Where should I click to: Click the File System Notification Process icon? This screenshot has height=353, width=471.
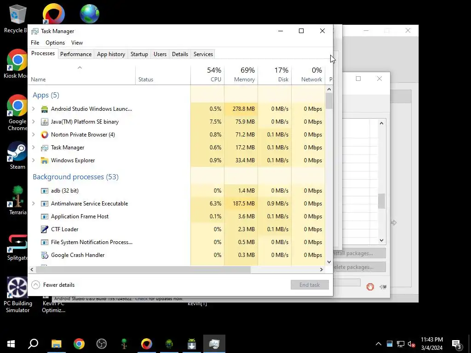point(45,242)
